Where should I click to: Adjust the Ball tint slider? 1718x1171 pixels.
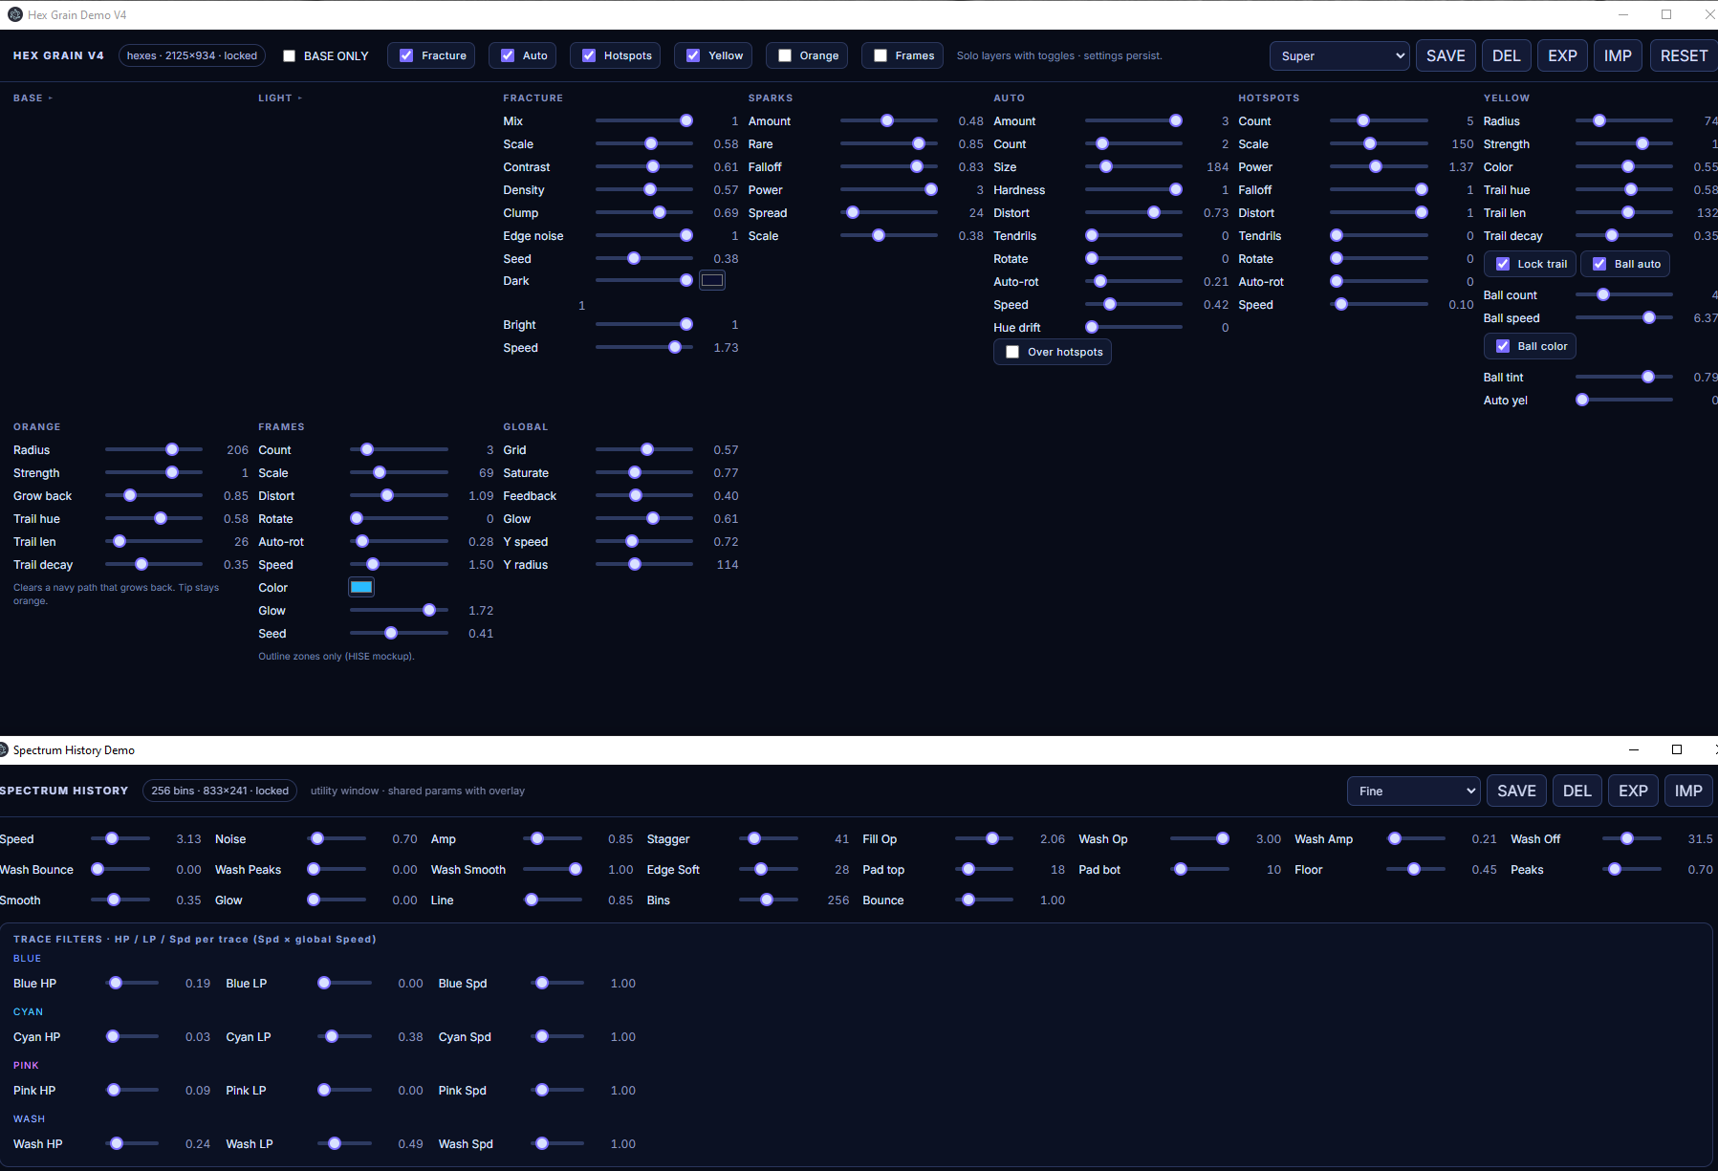(1624, 377)
